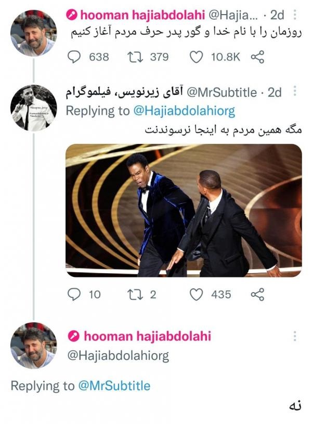Open MrSubtitle's black-and-white profile picture
The height and width of the screenshot is (424, 312).
[34, 107]
